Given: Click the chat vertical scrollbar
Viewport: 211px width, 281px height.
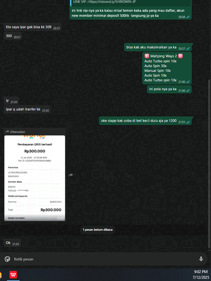Looking at the screenshot, I should pos(209,164).
